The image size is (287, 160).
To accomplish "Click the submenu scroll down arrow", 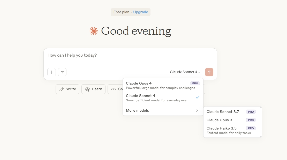I will pyautogui.click(x=260, y=136).
